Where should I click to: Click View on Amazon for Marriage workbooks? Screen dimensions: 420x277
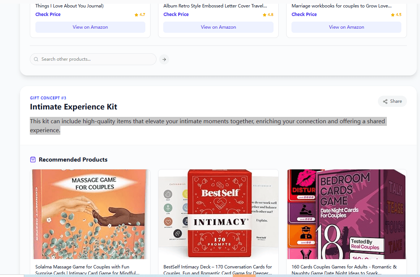(x=346, y=27)
